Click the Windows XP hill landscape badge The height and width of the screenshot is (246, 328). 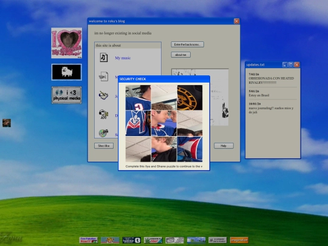pyautogui.click(x=196, y=240)
